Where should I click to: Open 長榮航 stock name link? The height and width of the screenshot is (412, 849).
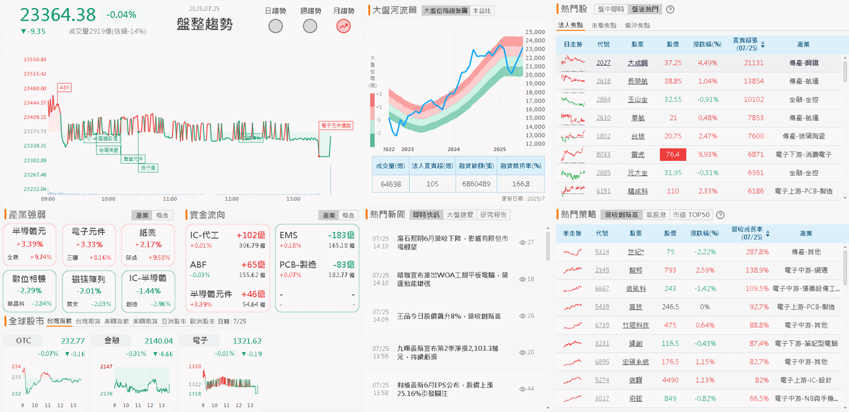(x=638, y=81)
